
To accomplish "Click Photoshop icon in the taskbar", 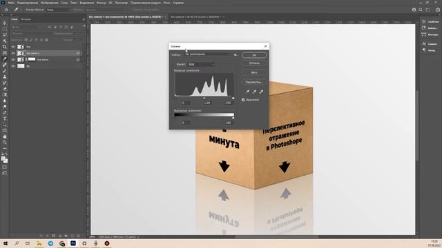I will click(73, 243).
